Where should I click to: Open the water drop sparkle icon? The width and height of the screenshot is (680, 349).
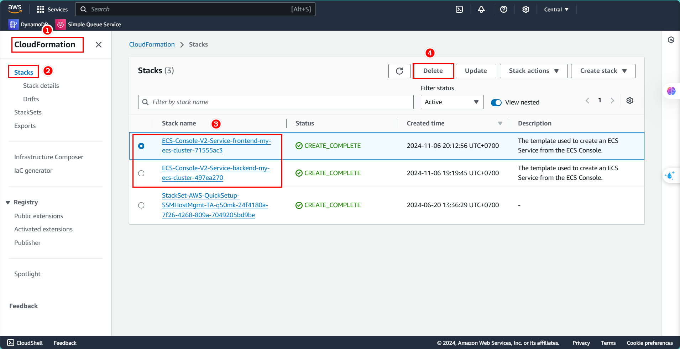tap(670, 175)
